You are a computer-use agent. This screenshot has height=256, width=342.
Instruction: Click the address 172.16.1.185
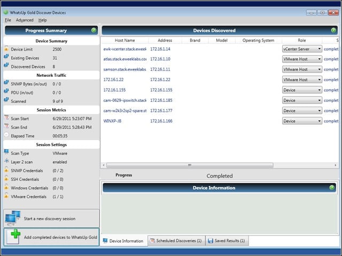pos(161,100)
